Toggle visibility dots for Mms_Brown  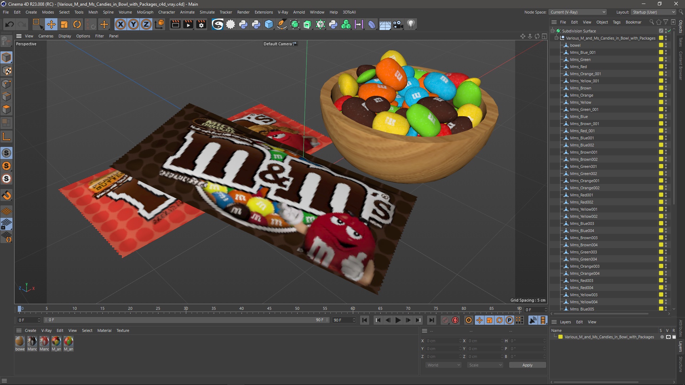[666, 88]
